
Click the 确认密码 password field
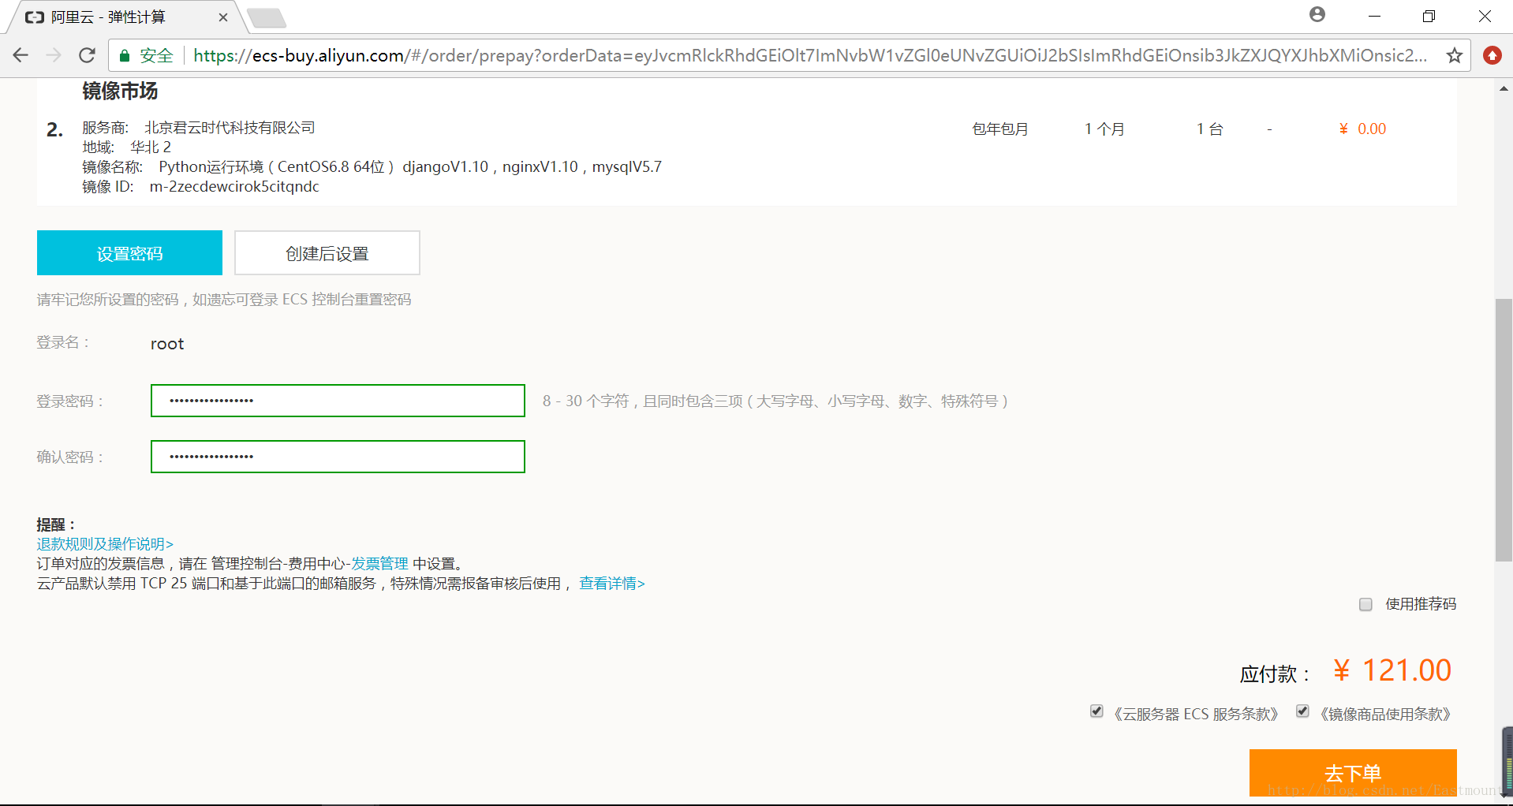pyautogui.click(x=338, y=457)
